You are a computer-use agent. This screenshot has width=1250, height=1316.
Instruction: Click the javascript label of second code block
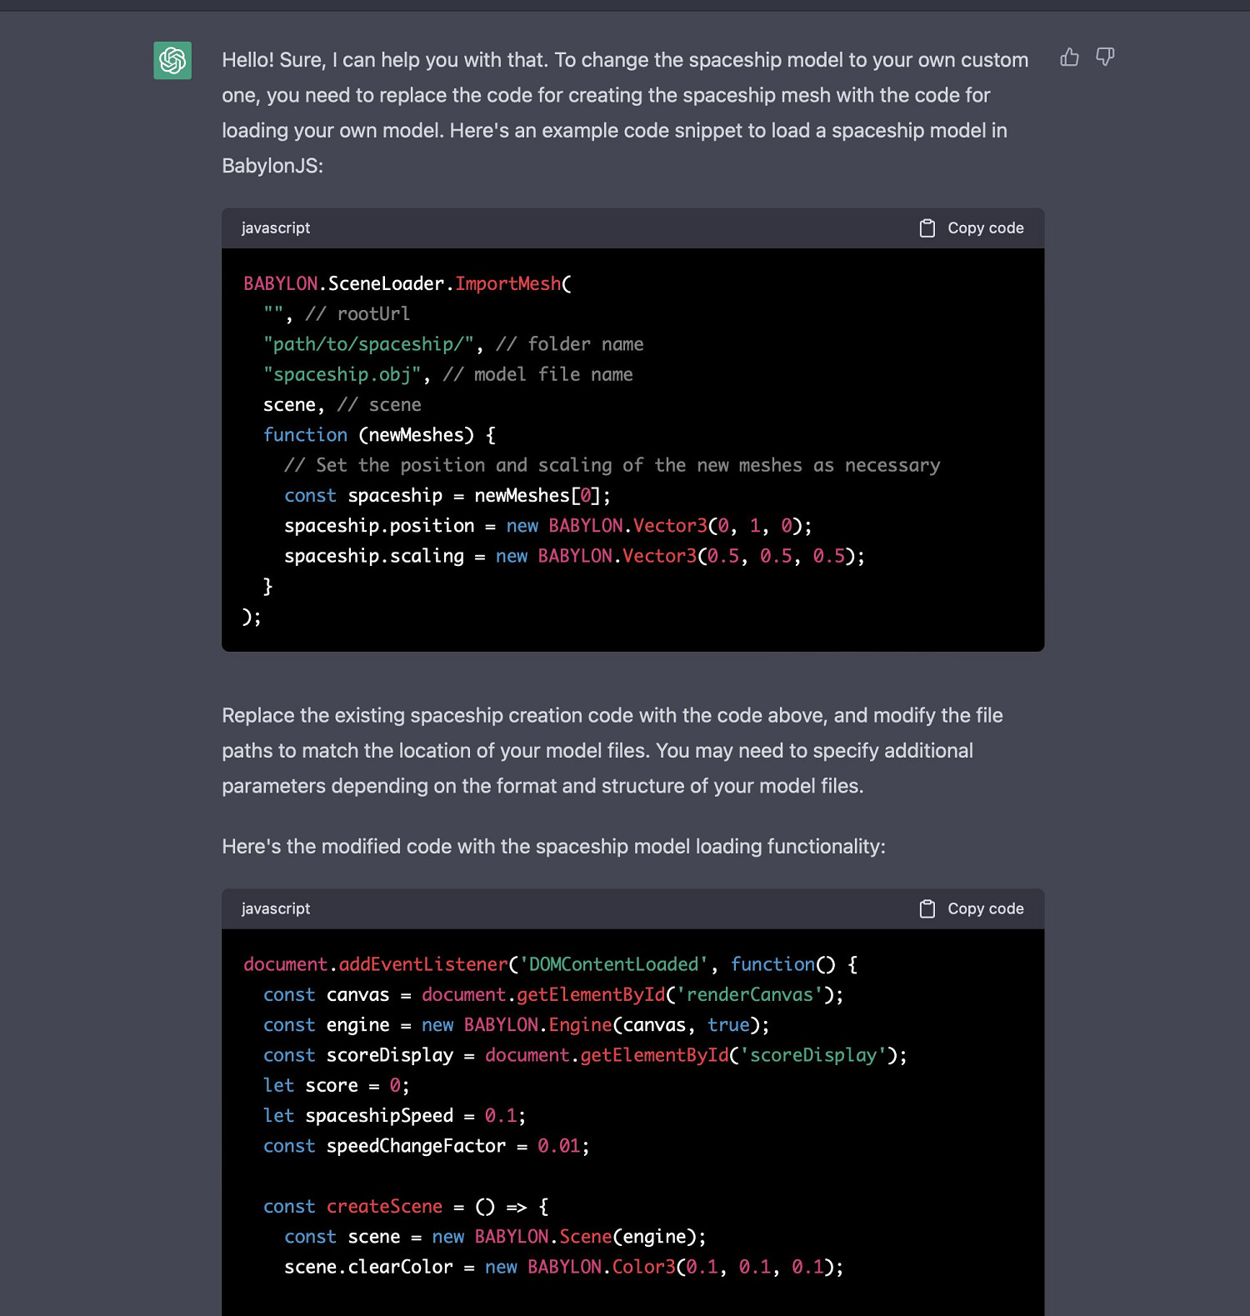[x=276, y=909]
